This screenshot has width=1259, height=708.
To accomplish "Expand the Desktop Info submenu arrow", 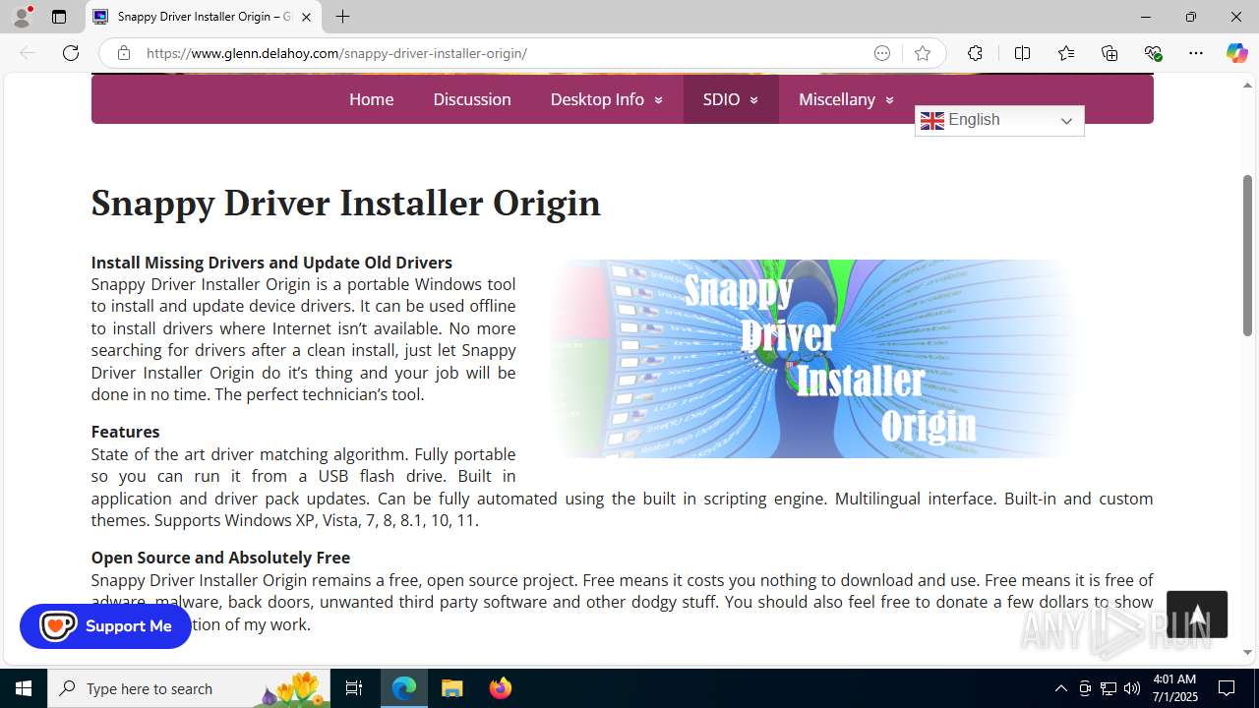I will [x=658, y=100].
